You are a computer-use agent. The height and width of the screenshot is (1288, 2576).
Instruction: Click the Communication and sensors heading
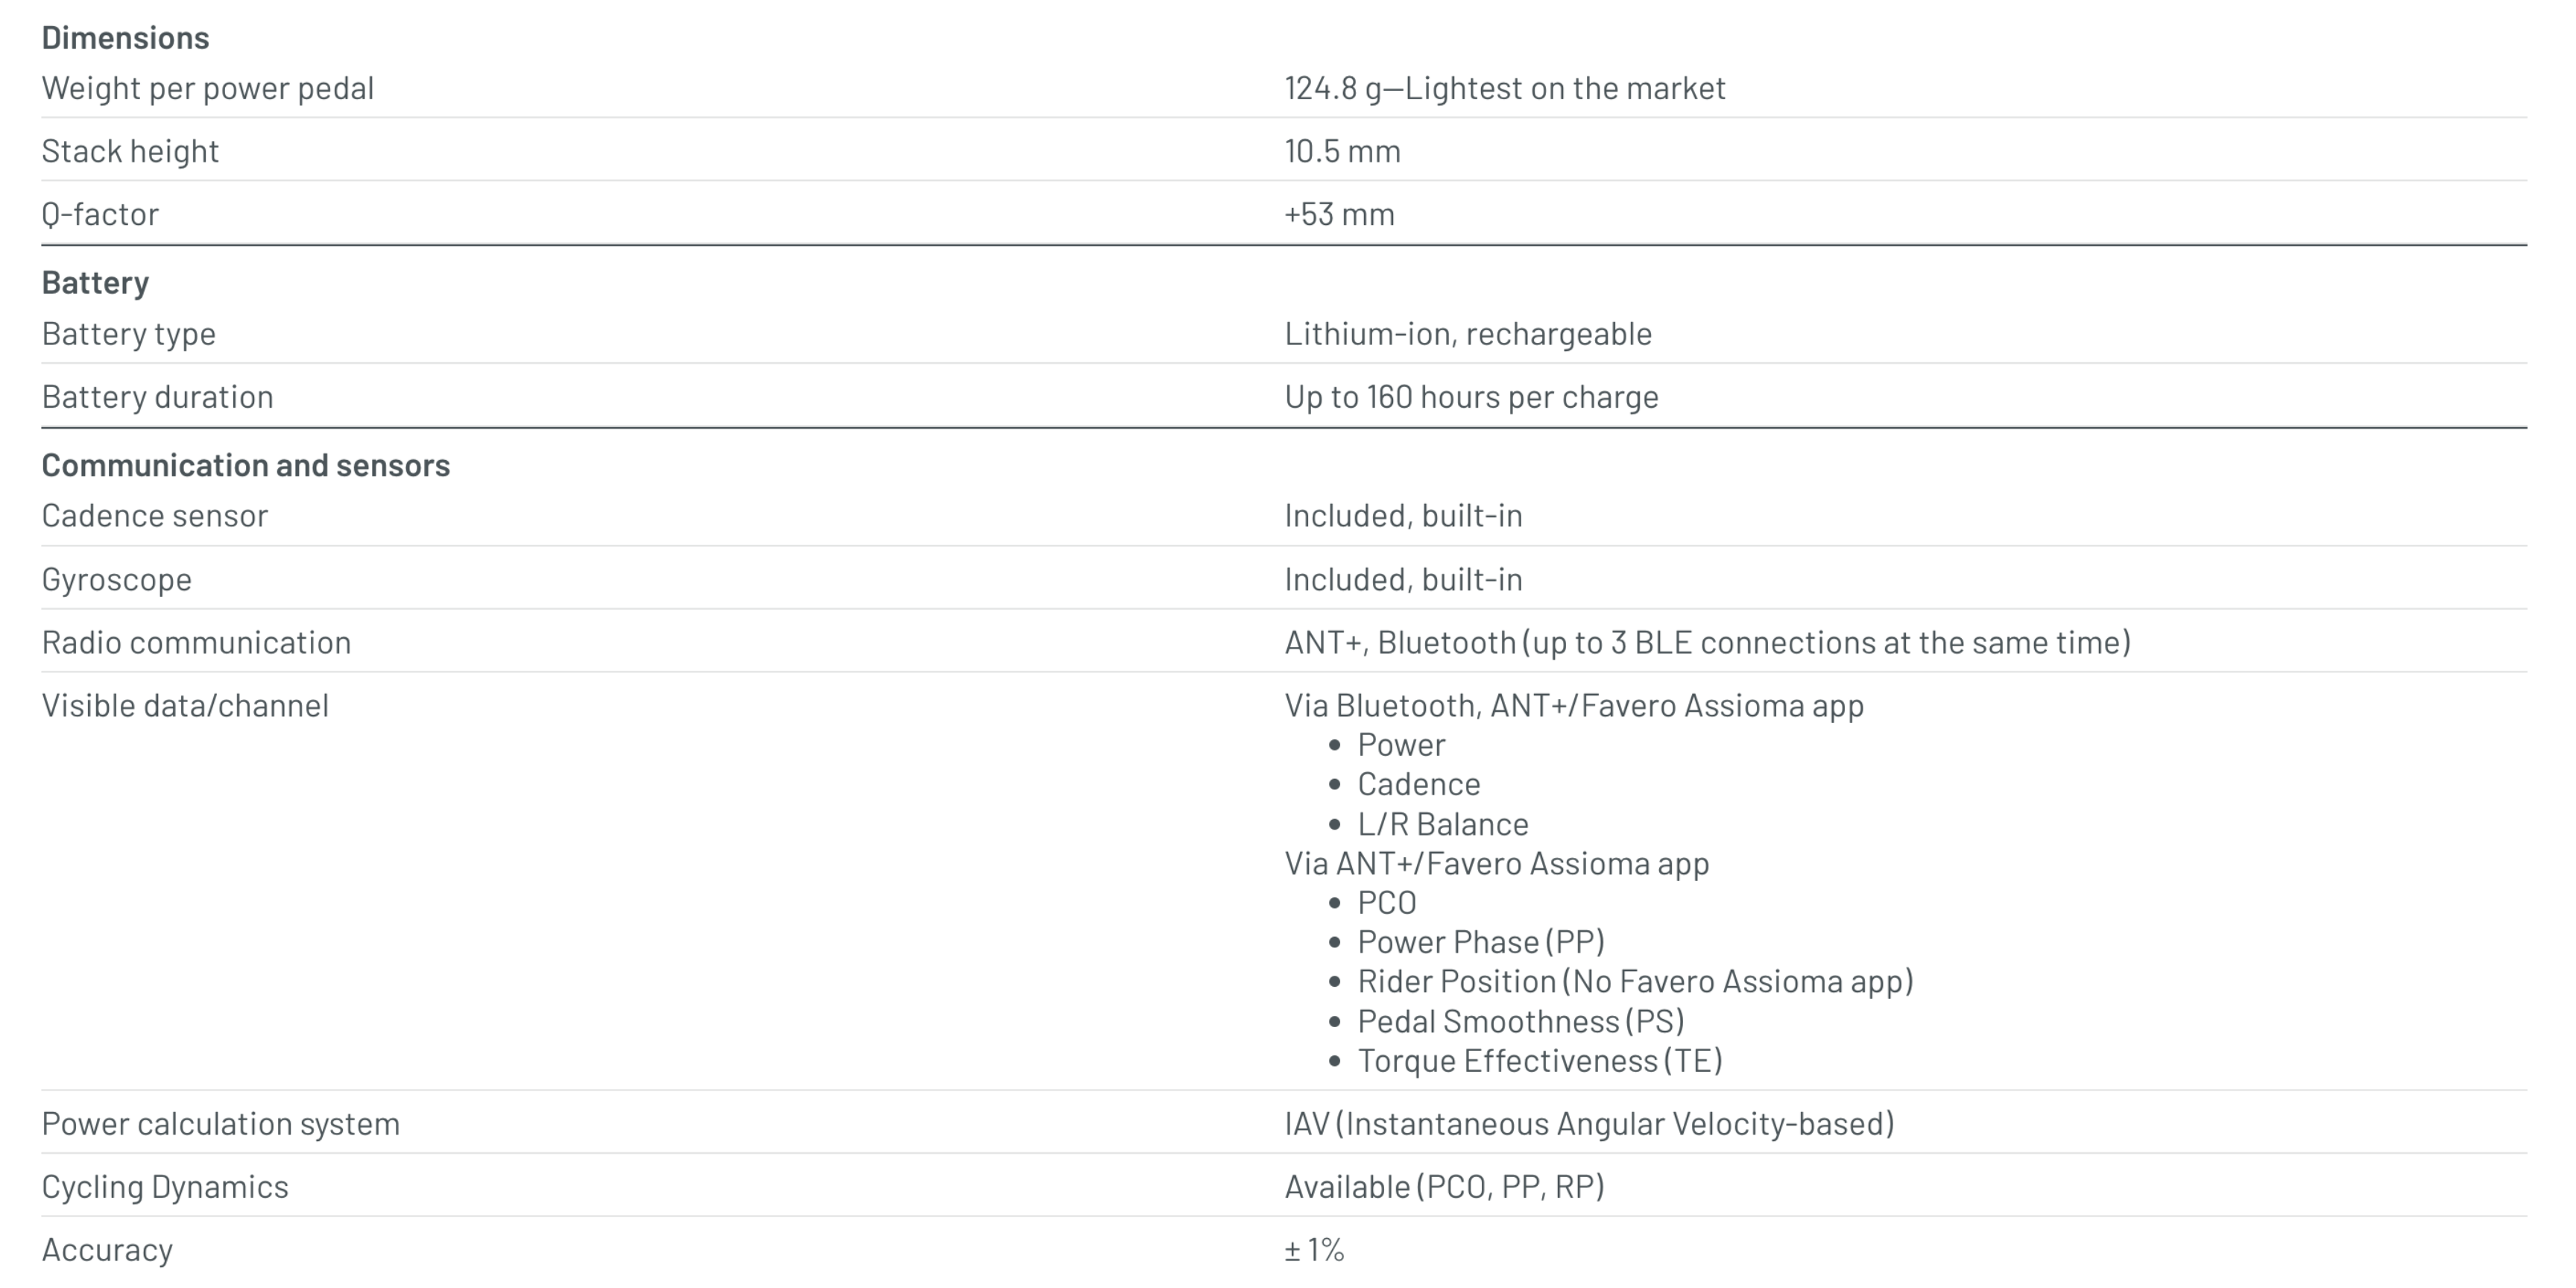[245, 465]
